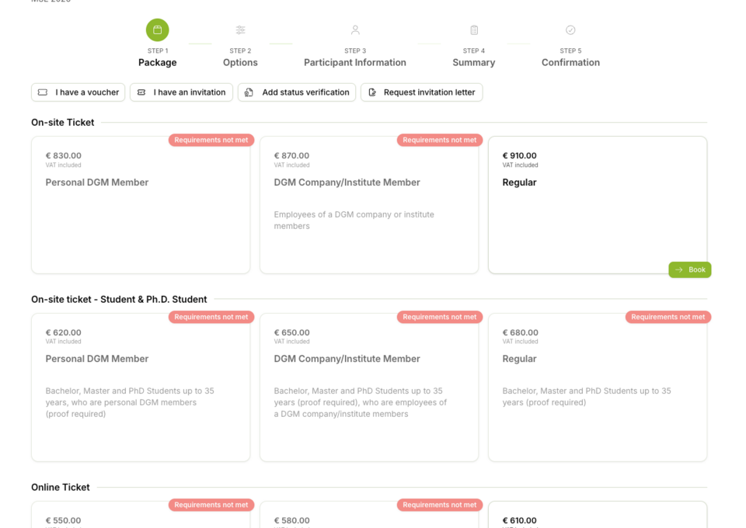Click Requirements not met badge on € 620.00 card
The height and width of the screenshot is (528, 746).
[x=211, y=317]
